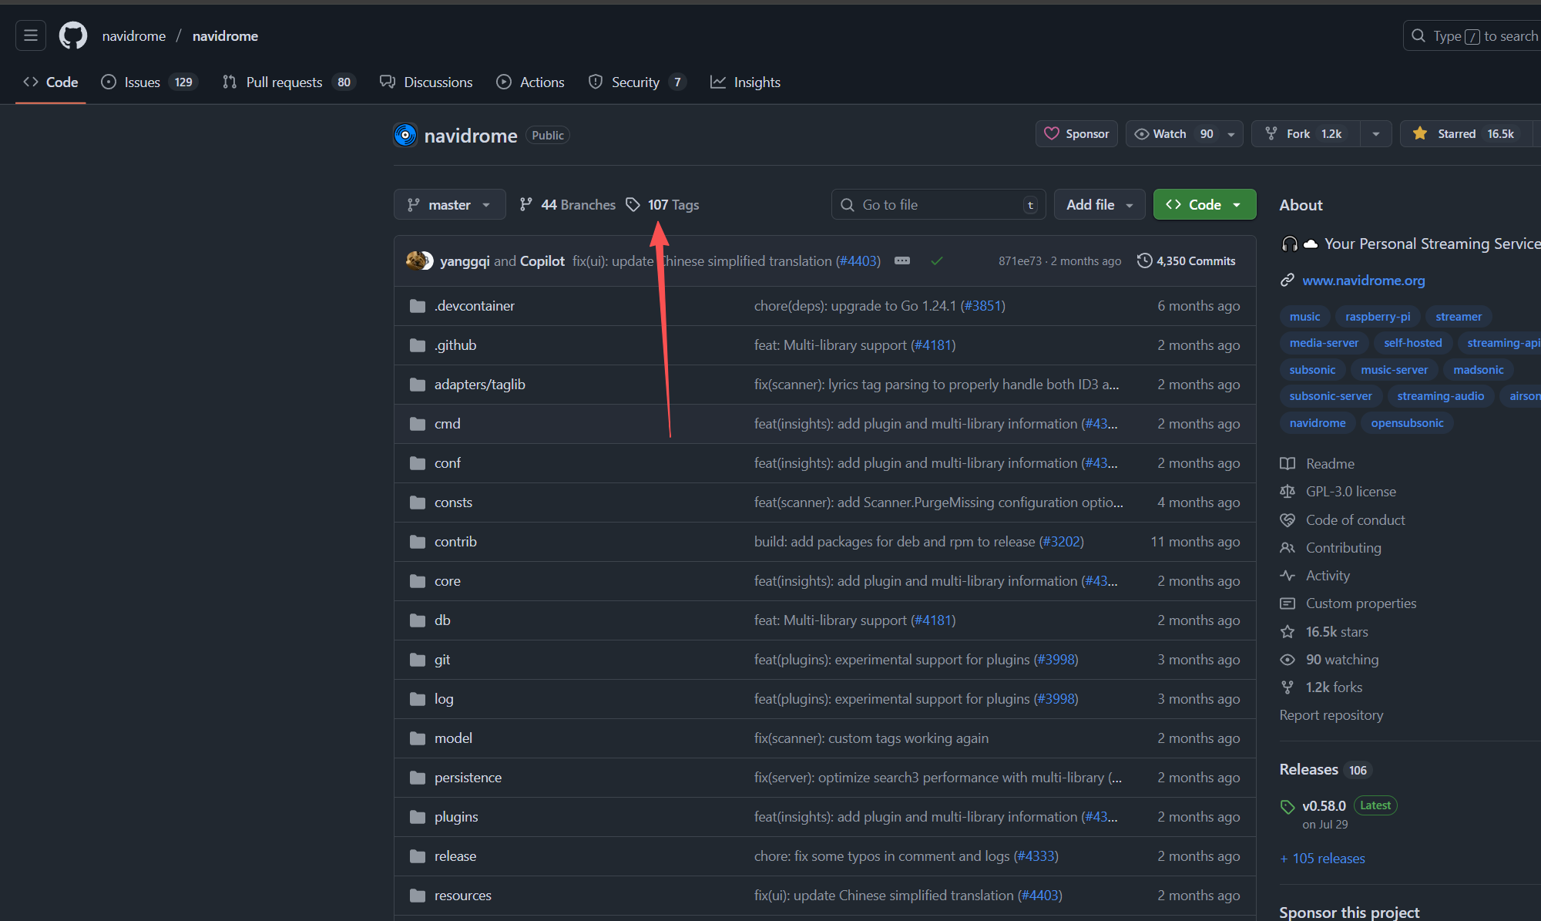
Task: Open the hamburger navigation menu
Action: pyautogui.click(x=31, y=35)
